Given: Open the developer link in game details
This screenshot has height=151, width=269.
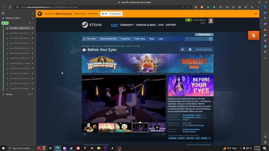Looking at the screenshot, I should 191,130.
